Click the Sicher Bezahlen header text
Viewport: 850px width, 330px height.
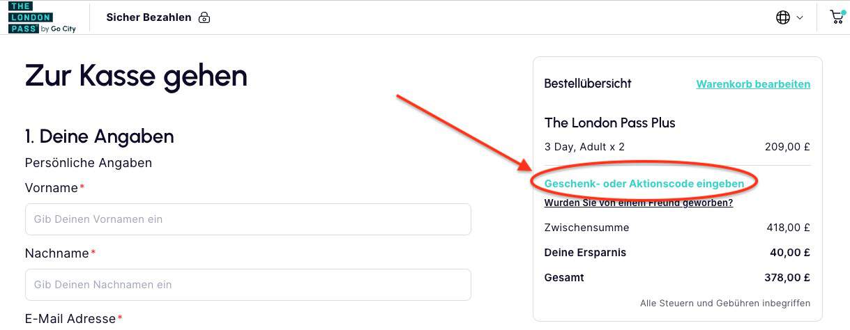click(x=149, y=17)
